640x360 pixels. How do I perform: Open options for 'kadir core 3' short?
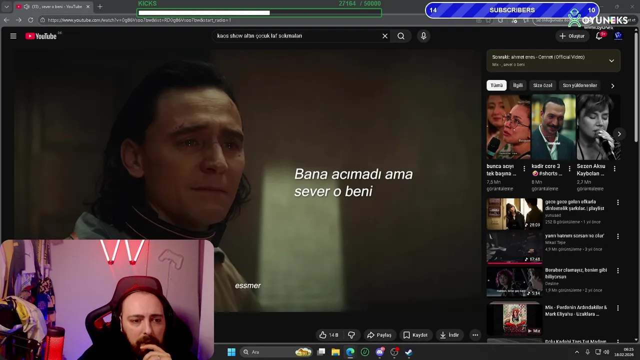point(569,169)
